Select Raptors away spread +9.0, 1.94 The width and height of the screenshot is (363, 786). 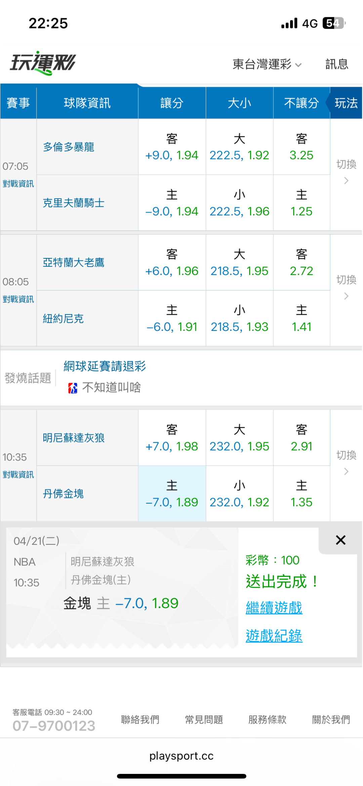172,147
